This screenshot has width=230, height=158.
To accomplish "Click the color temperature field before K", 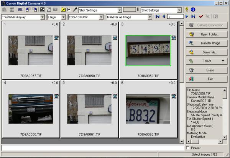I will [x=130, y=10].
